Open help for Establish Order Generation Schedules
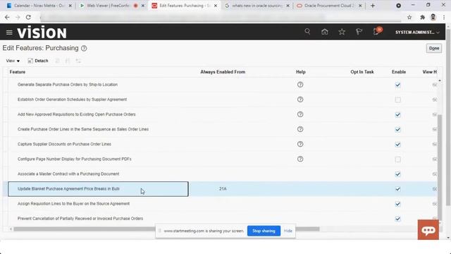 300,99
